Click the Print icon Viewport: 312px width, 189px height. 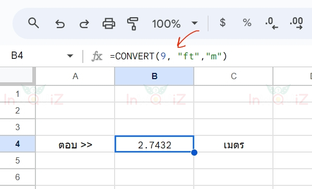click(109, 23)
